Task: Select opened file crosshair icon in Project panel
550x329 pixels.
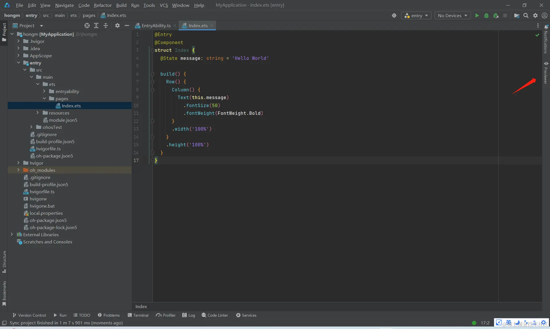Action: [87, 25]
